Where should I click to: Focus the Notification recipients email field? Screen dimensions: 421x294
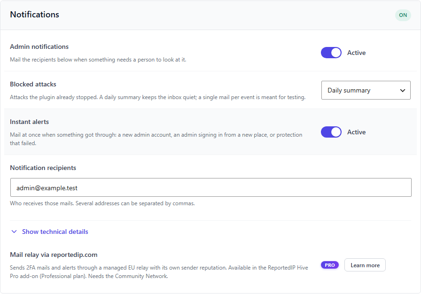[x=211, y=187]
